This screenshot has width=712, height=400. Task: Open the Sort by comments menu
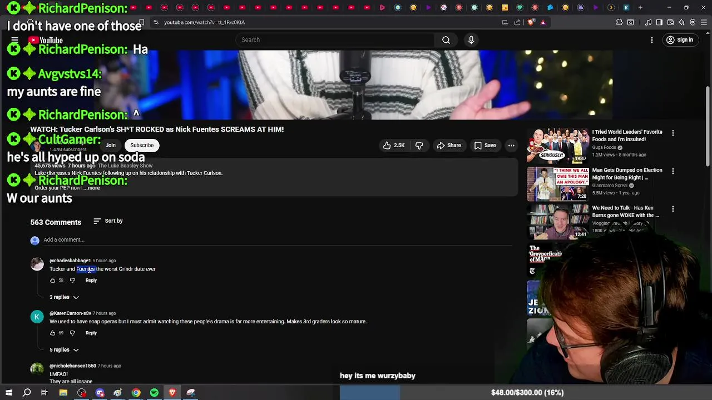click(108, 221)
